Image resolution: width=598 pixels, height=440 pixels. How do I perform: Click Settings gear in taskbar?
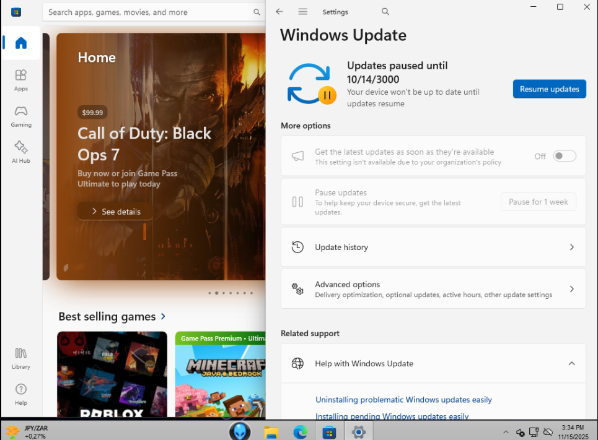[359, 432]
